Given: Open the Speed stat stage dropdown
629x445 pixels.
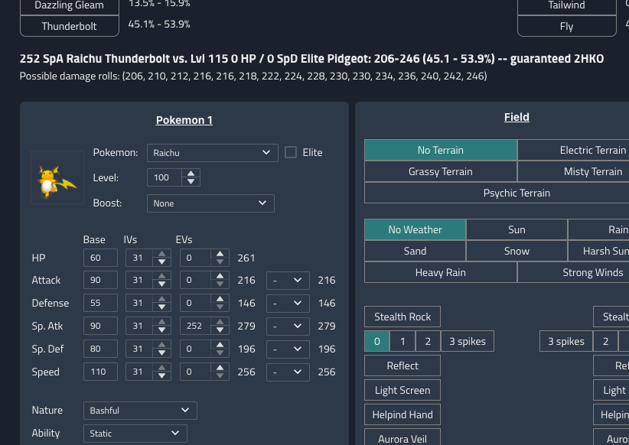Looking at the screenshot, I should click(288, 372).
